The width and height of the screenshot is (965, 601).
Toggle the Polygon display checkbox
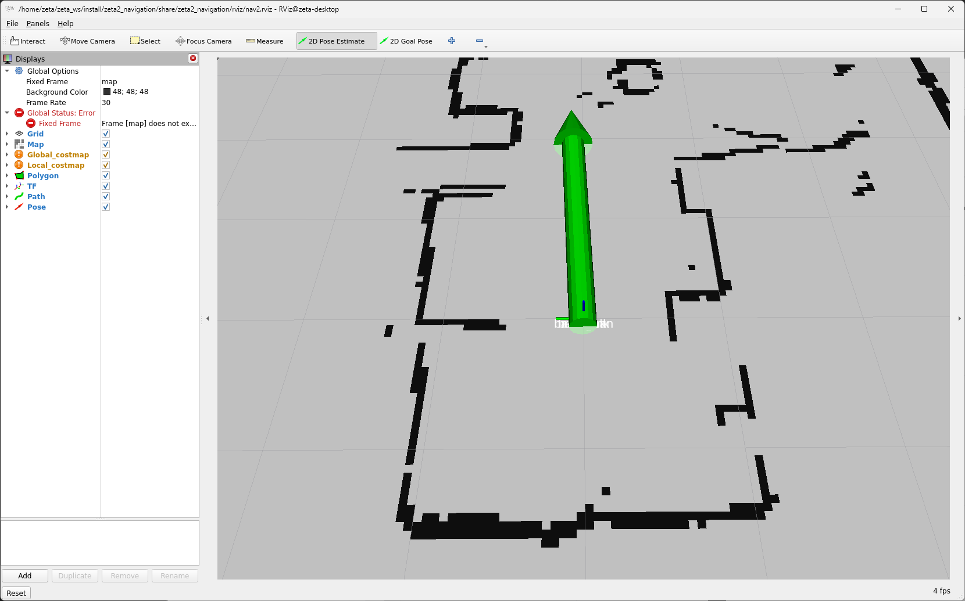pyautogui.click(x=106, y=175)
